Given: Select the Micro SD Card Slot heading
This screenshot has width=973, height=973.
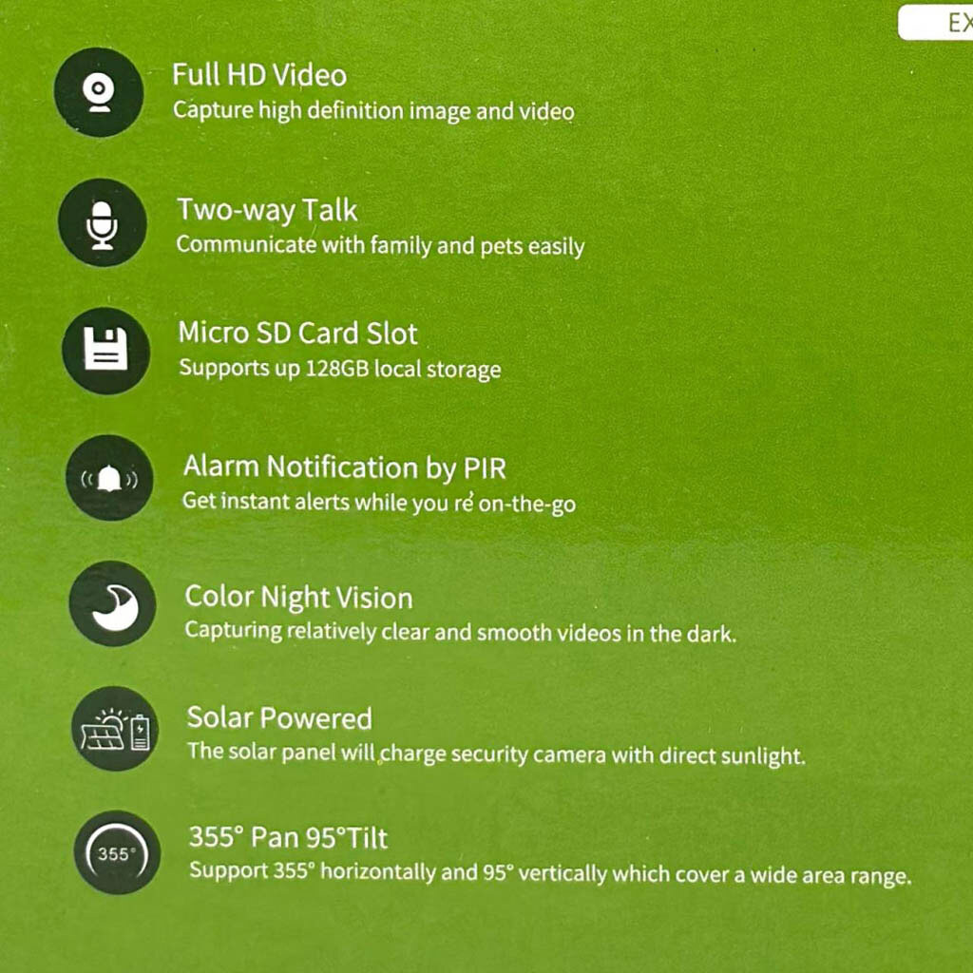Looking at the screenshot, I should (x=297, y=334).
